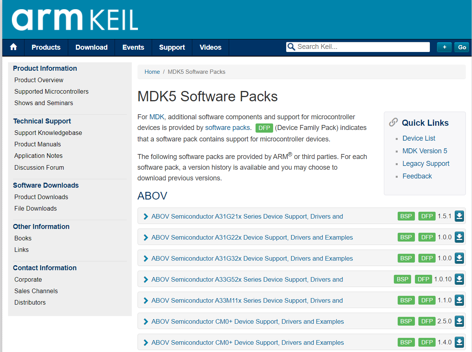This screenshot has height=352, width=472.
Task: Go to the home page icon
Action: click(x=13, y=47)
